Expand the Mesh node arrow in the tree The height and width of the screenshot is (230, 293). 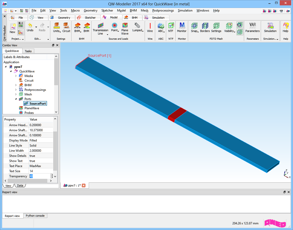(16, 94)
